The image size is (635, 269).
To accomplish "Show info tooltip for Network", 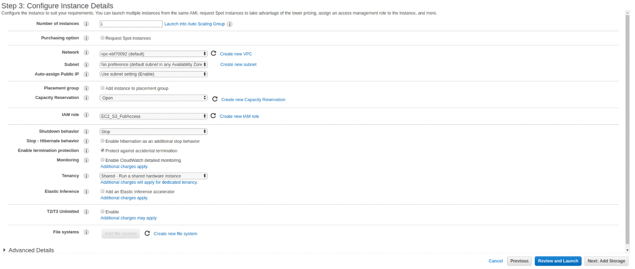I will (86, 53).
